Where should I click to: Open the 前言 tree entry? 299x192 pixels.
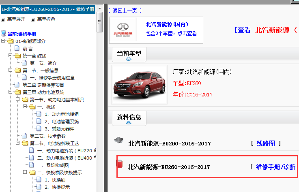tap(28, 49)
